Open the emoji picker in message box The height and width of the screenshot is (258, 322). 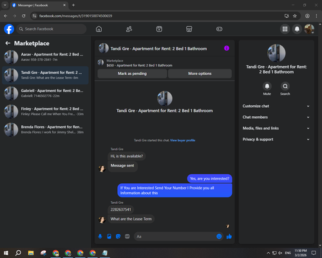pos(219,237)
